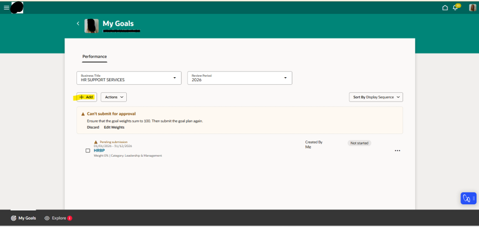Open the floating assistant widget button
This screenshot has width=479, height=227.
point(468,198)
